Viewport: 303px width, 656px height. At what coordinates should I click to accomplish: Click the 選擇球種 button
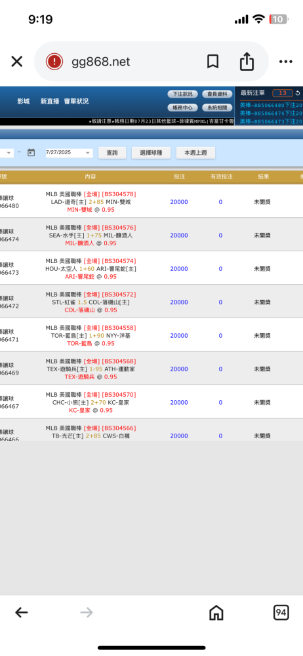click(x=151, y=153)
